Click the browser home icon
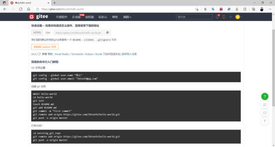Viewport: 275px width, 147px height. pyautogui.click(x=29, y=9)
